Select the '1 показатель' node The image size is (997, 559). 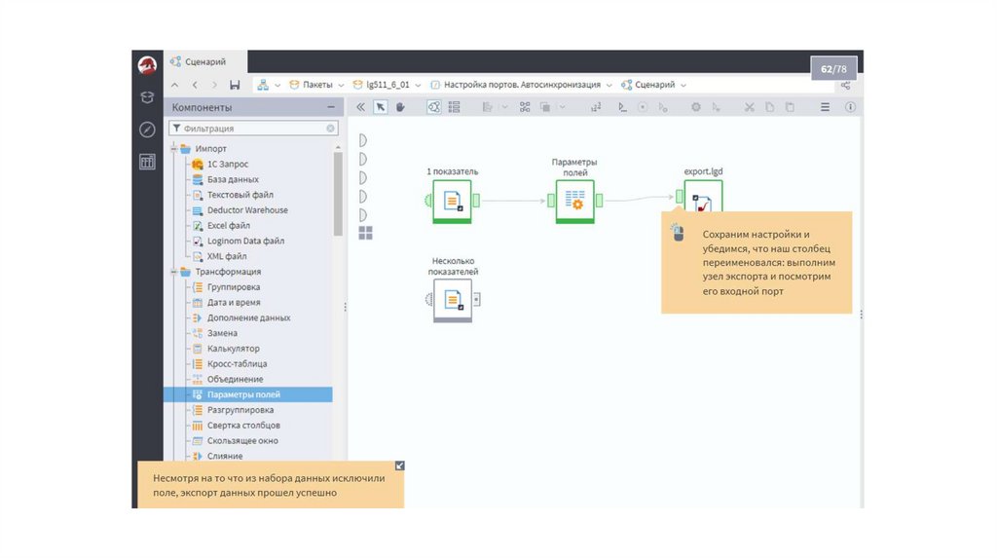[x=452, y=201]
